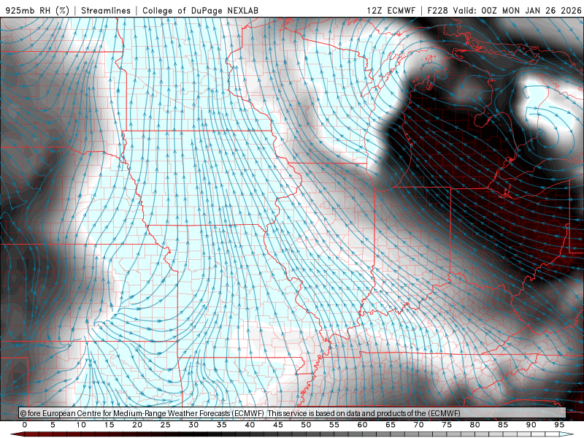The image size is (584, 438).
Task: Click "College of DuPage NEXLAB" header text
Action: pyautogui.click(x=200, y=10)
